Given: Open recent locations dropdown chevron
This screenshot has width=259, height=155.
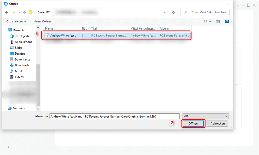Looking at the screenshot, I should (20, 12).
